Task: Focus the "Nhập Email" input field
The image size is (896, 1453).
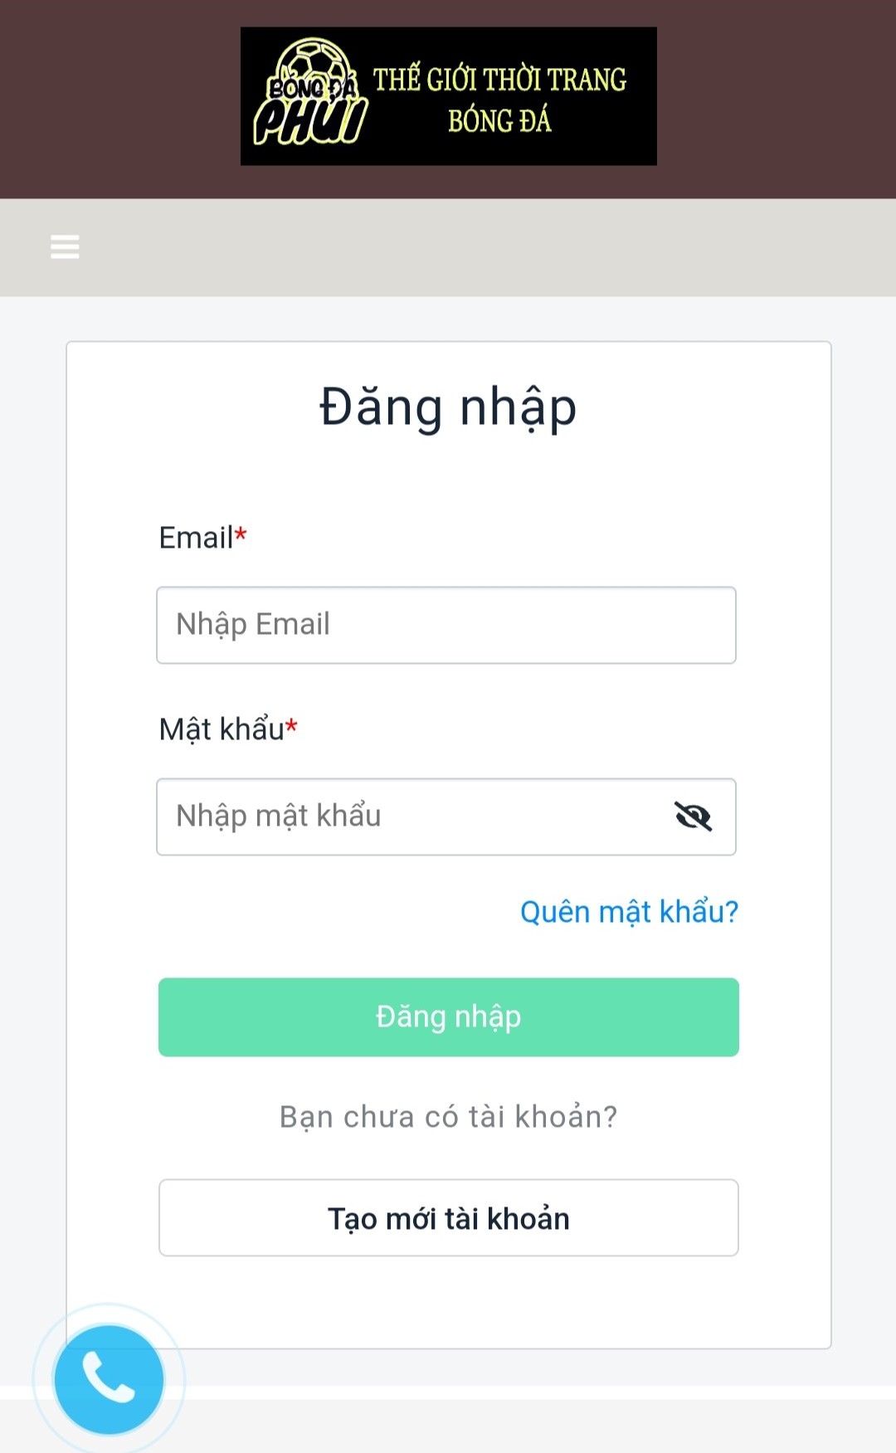Action: 446,625
